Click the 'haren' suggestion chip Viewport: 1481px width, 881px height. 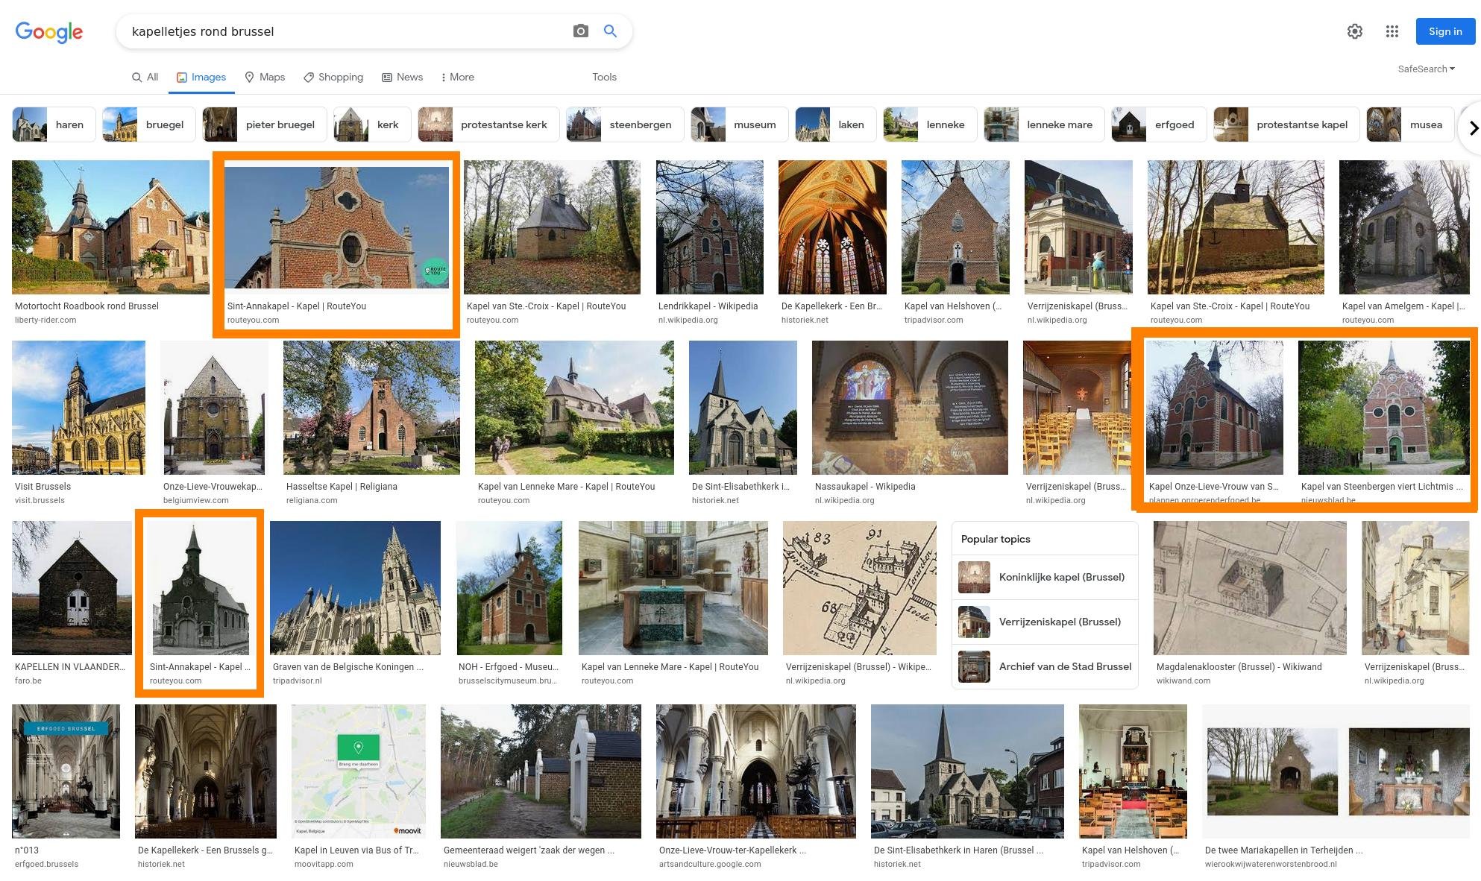click(54, 124)
